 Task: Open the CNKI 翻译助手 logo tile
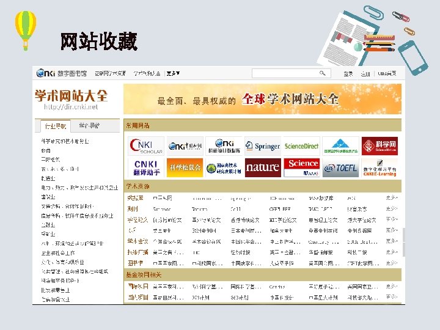click(146, 168)
